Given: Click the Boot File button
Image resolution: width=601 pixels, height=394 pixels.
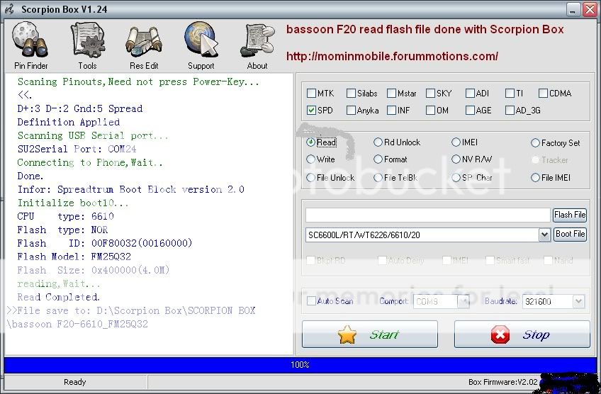Looking at the screenshot, I should (x=570, y=234).
